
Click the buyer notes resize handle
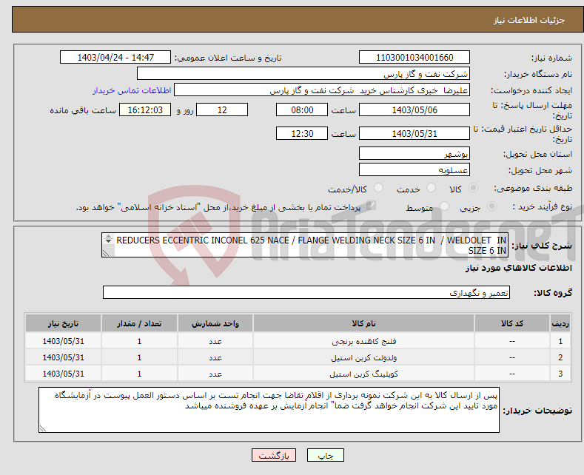[x=43, y=428]
